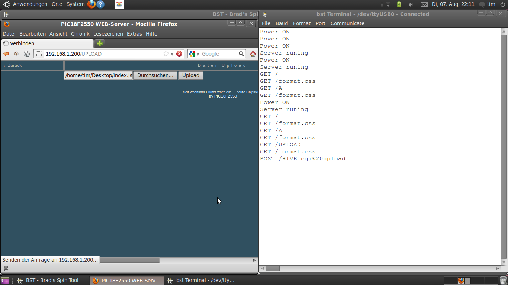Stop page loading with red X icon
Image resolution: width=508 pixels, height=285 pixels.
[179, 54]
